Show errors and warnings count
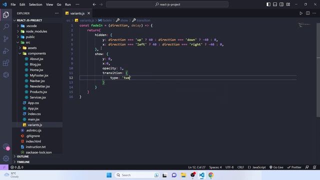This screenshot has height=180, width=320. tap(17, 167)
